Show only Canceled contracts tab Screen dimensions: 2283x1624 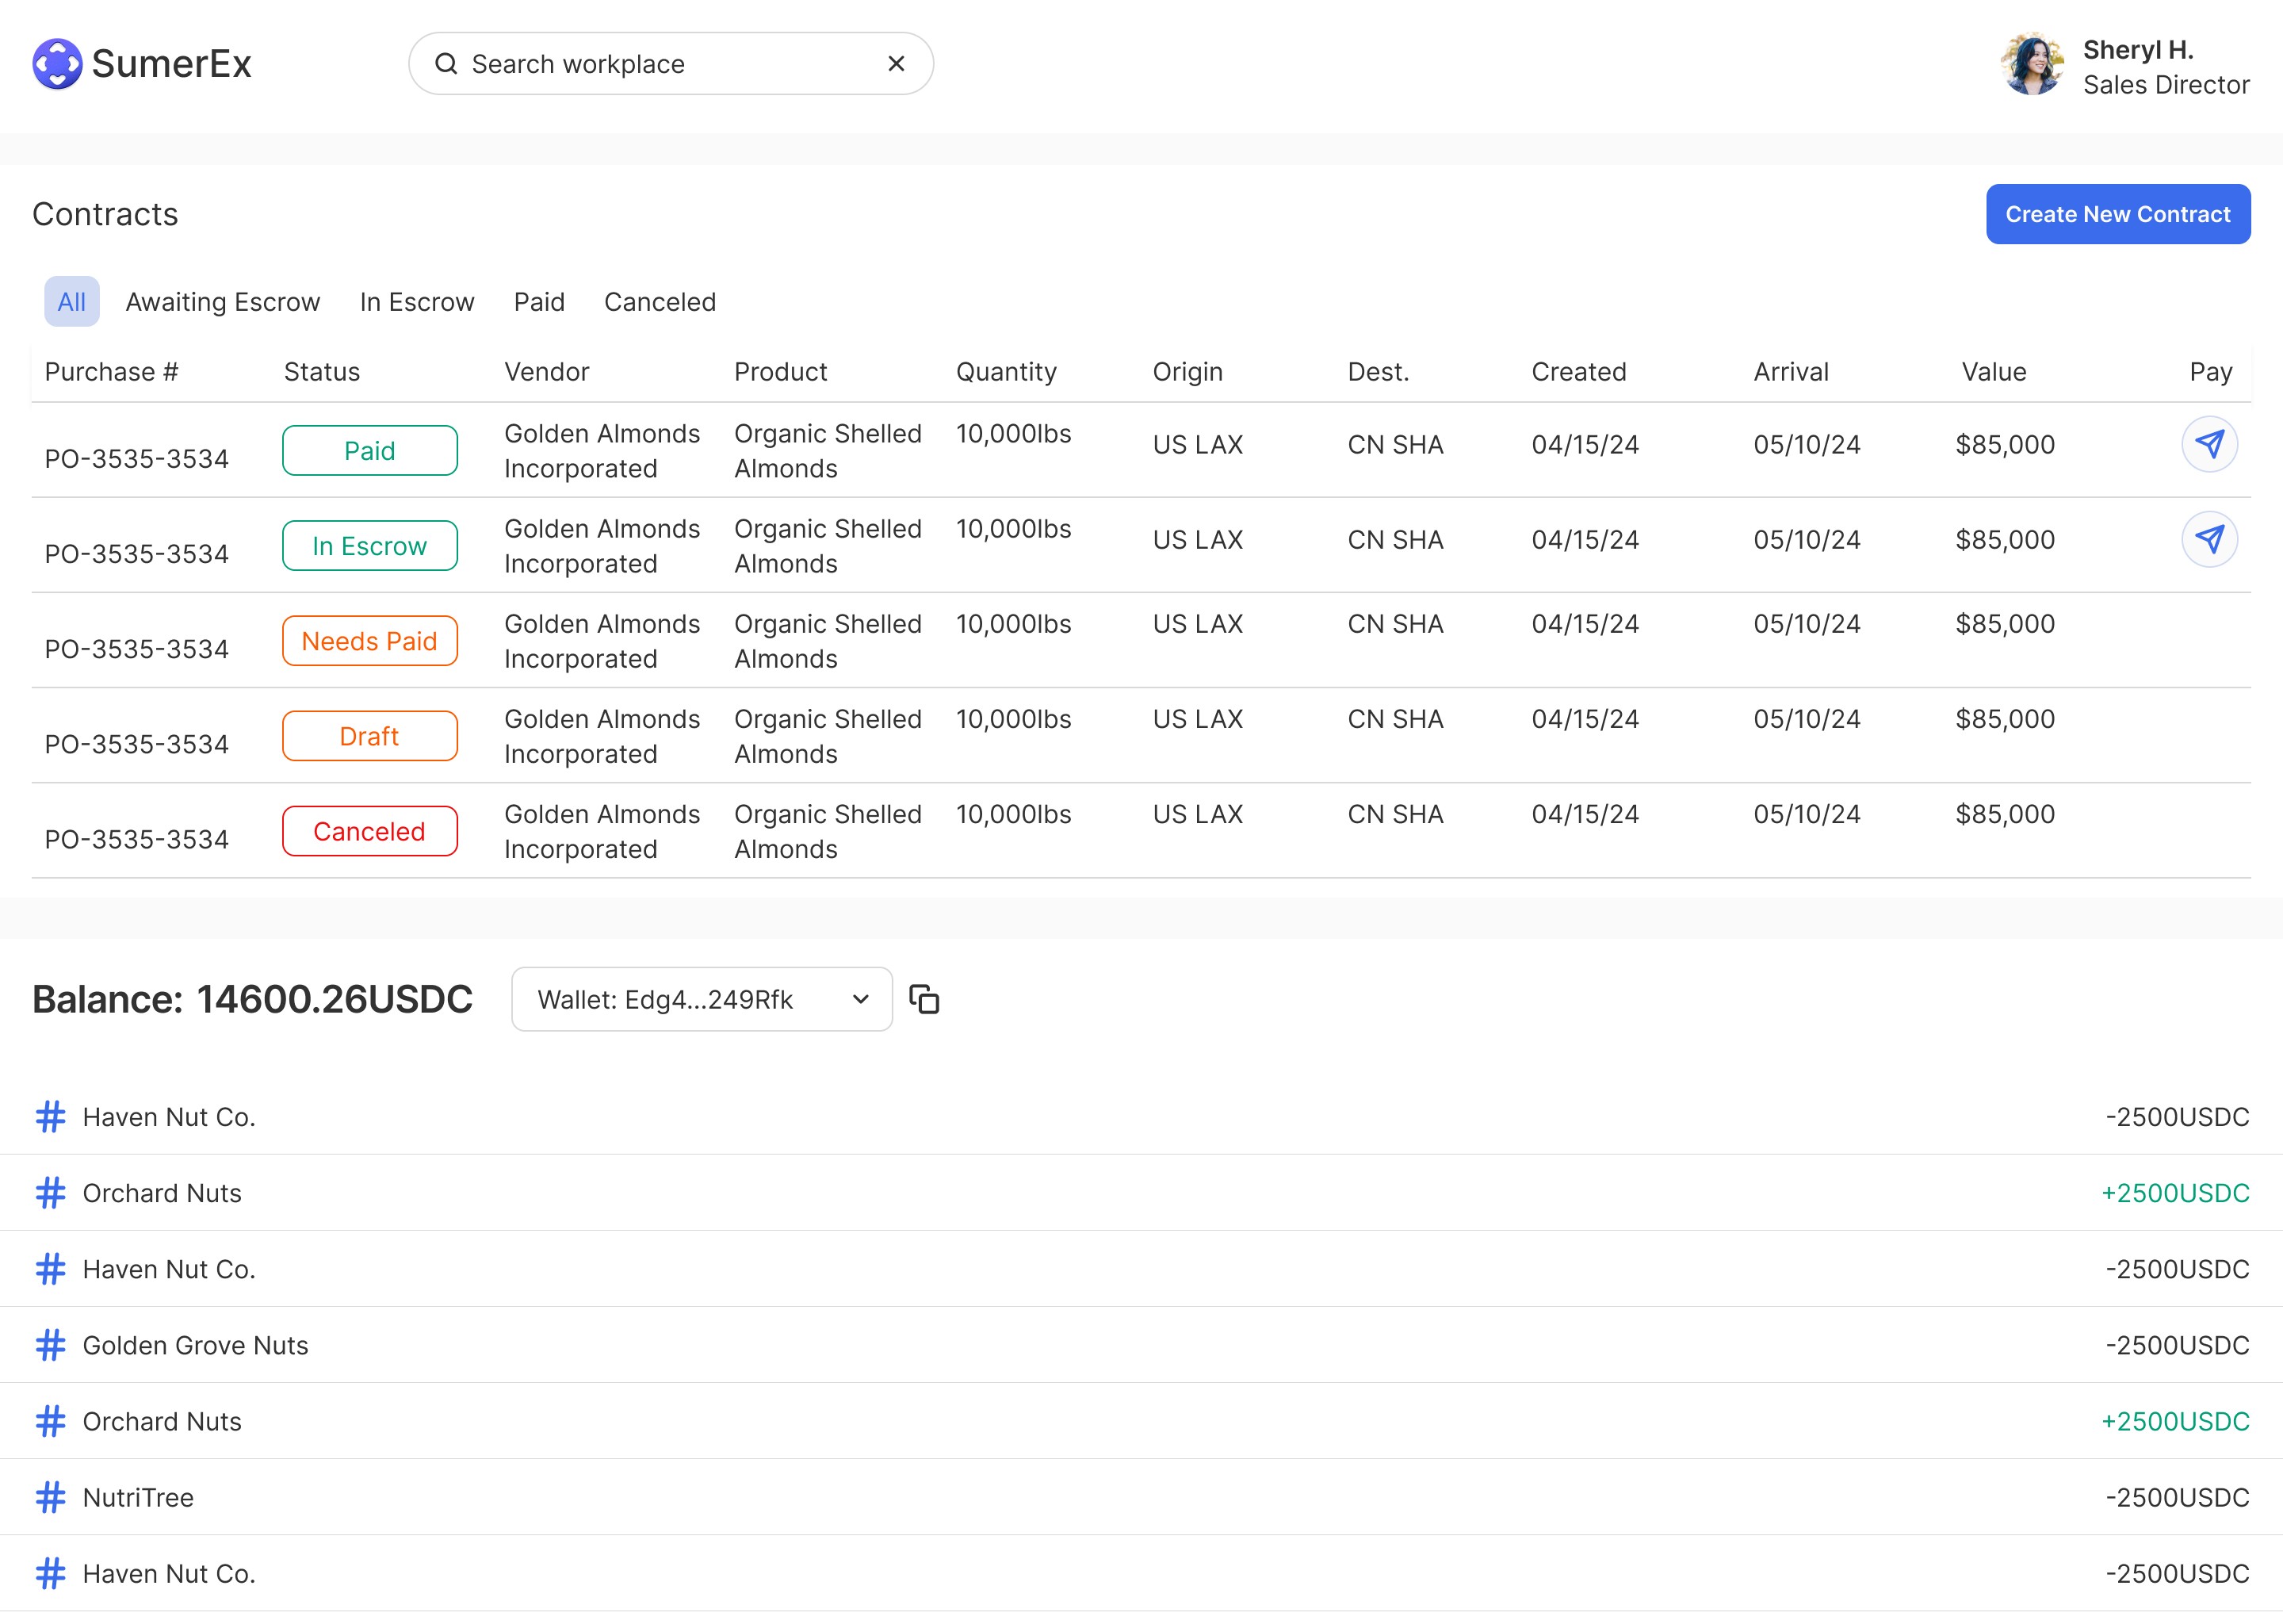(x=660, y=302)
